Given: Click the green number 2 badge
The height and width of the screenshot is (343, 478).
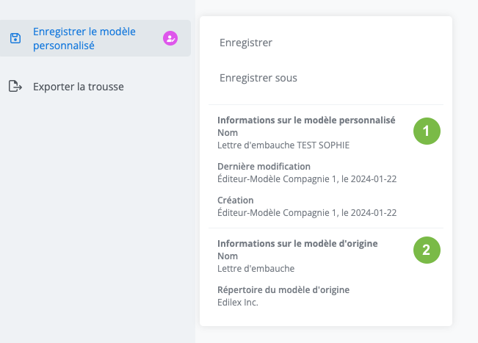Looking at the screenshot, I should tap(426, 250).
